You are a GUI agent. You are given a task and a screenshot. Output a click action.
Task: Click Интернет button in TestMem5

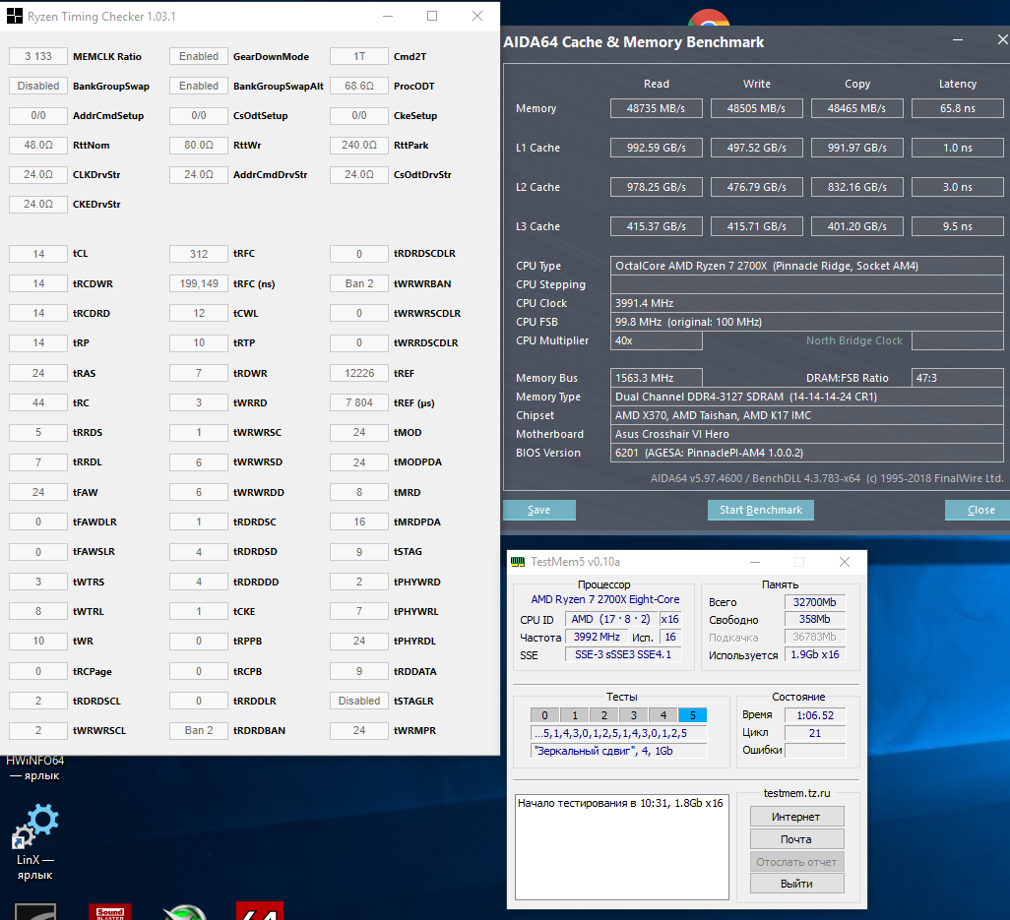tap(796, 817)
